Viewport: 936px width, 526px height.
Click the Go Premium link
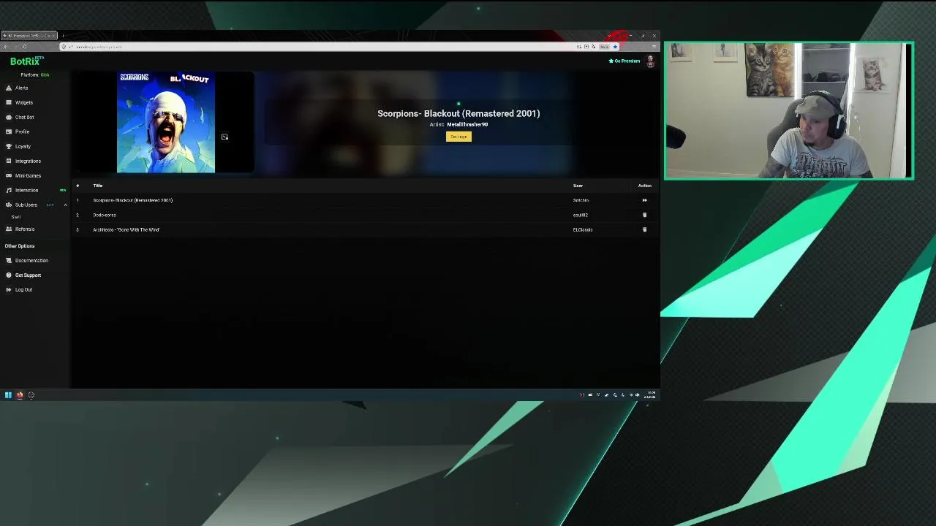point(624,61)
